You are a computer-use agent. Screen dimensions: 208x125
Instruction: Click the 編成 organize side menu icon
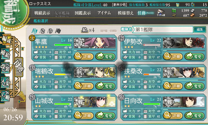[6, 40]
